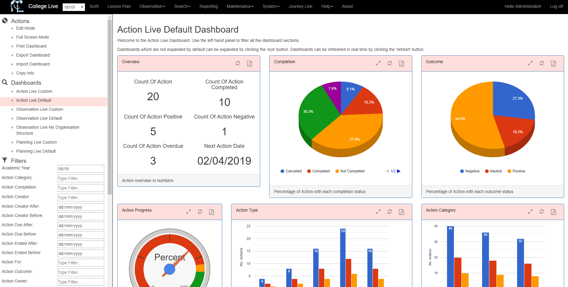Open the Reporting menu item
The height and width of the screenshot is (287, 568).
208,6
